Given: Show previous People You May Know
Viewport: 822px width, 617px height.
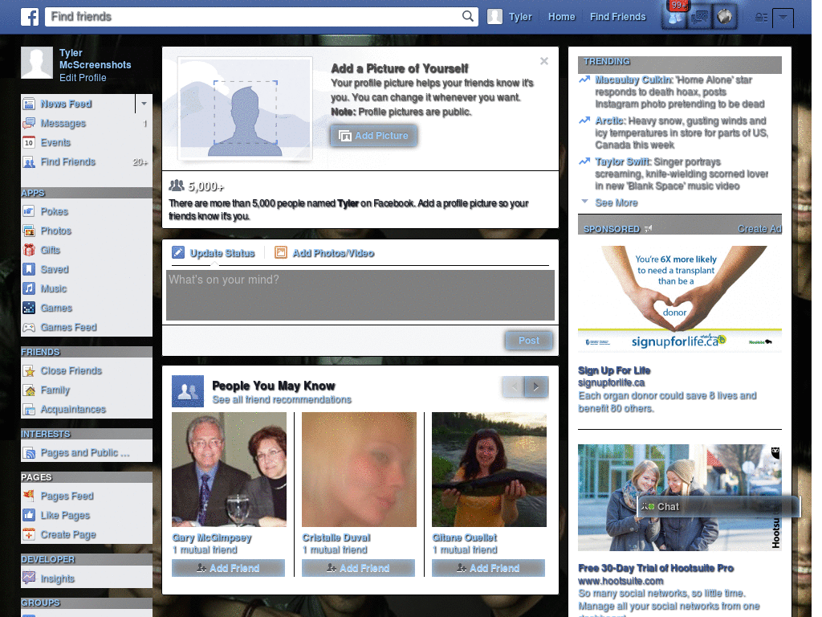Looking at the screenshot, I should point(514,386).
